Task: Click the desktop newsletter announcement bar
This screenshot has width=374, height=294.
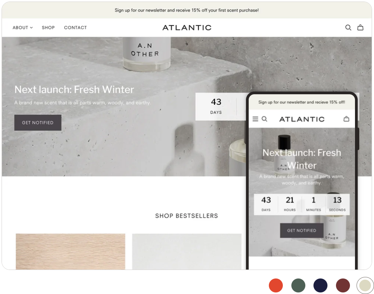Action: coord(187,10)
